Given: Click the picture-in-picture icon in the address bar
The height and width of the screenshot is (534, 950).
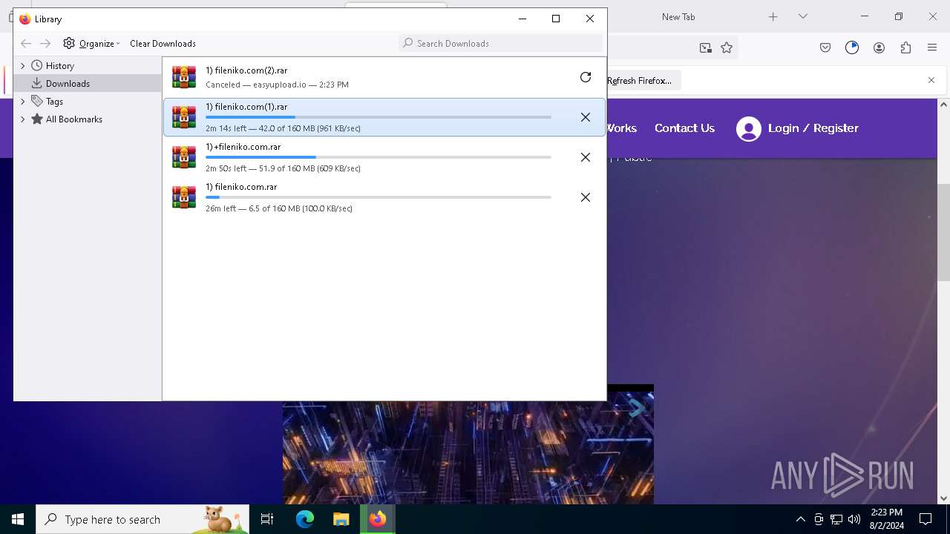Looking at the screenshot, I should (x=705, y=47).
